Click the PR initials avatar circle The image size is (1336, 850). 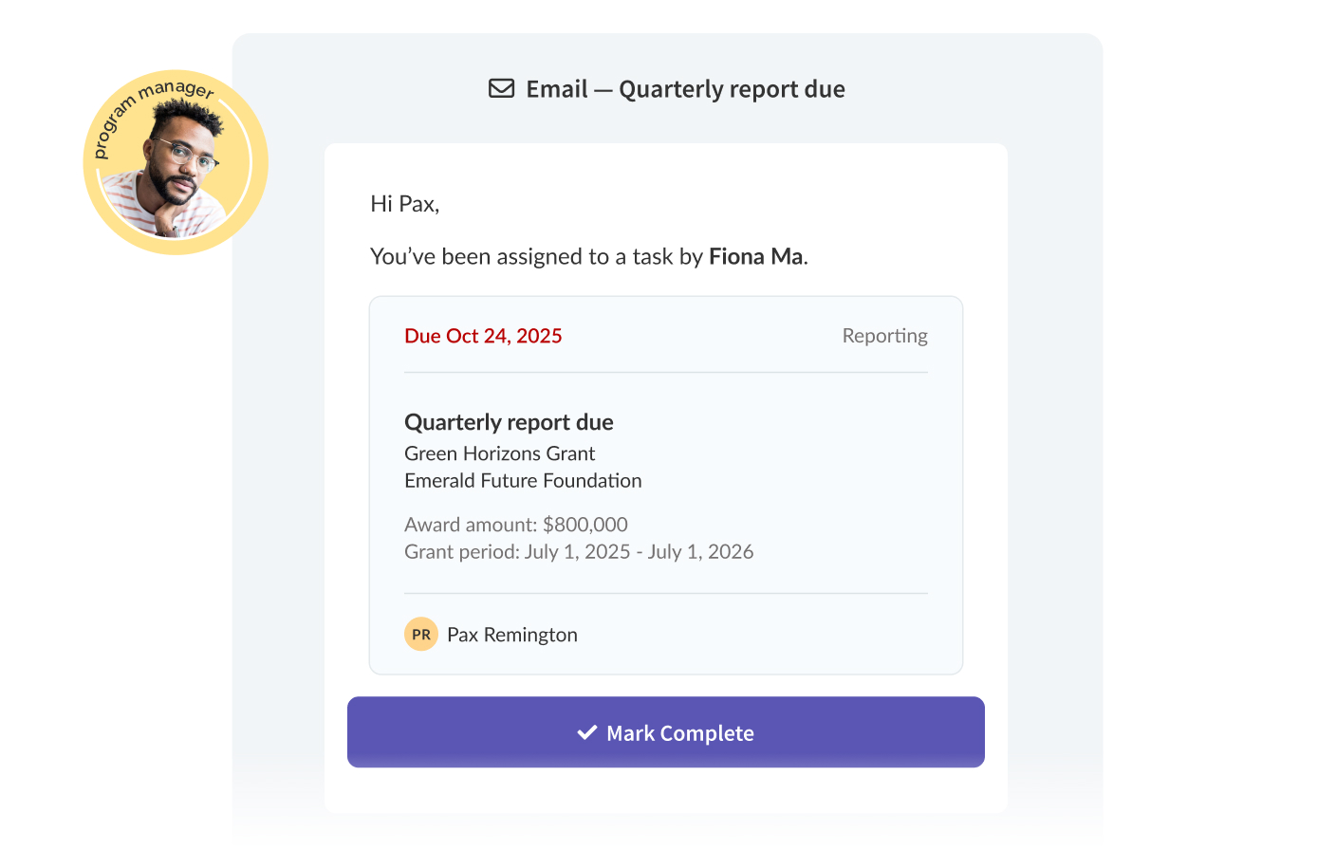pos(421,634)
